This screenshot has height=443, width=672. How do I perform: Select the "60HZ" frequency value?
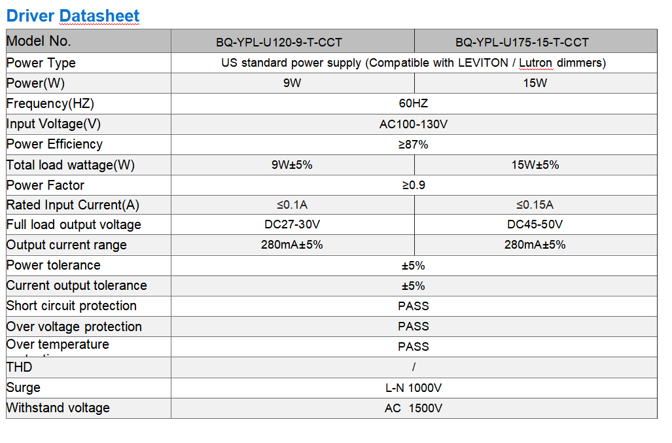413,103
